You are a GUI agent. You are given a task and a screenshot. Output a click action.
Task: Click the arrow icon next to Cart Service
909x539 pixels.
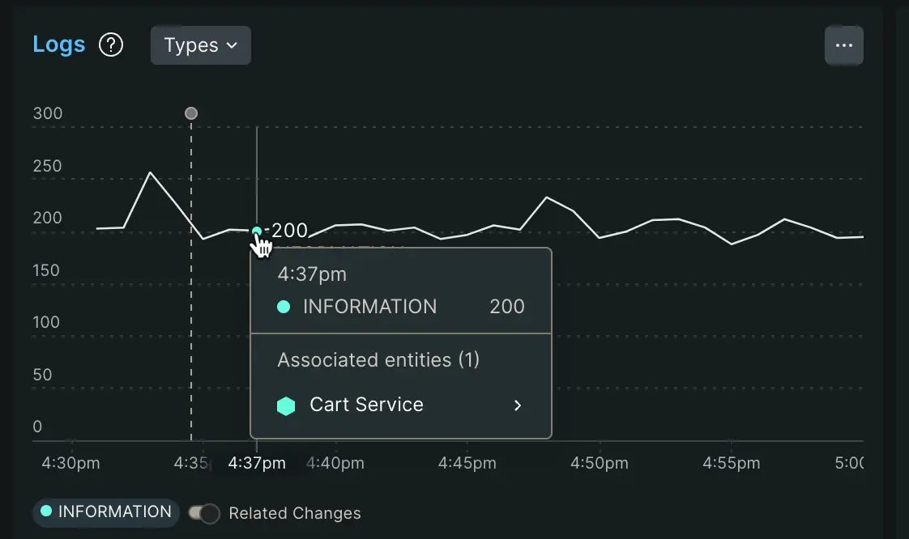tap(518, 405)
